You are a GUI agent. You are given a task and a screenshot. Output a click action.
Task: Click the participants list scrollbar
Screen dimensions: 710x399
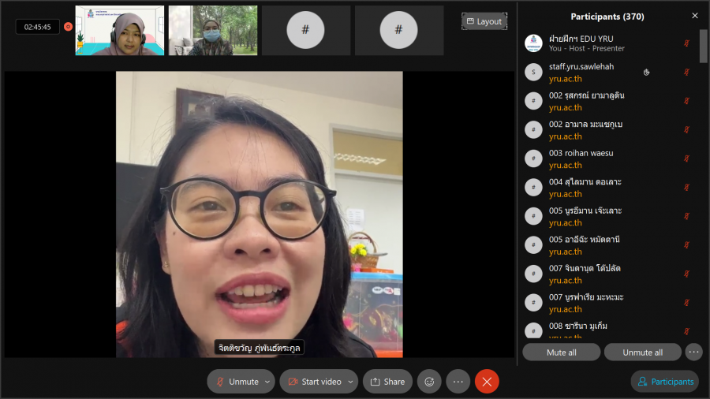703,47
